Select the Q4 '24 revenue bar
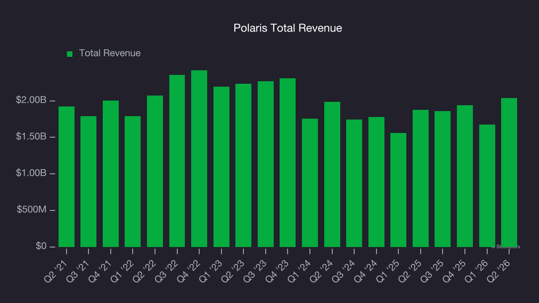Viewport: 539px width, 303px height. (376, 182)
